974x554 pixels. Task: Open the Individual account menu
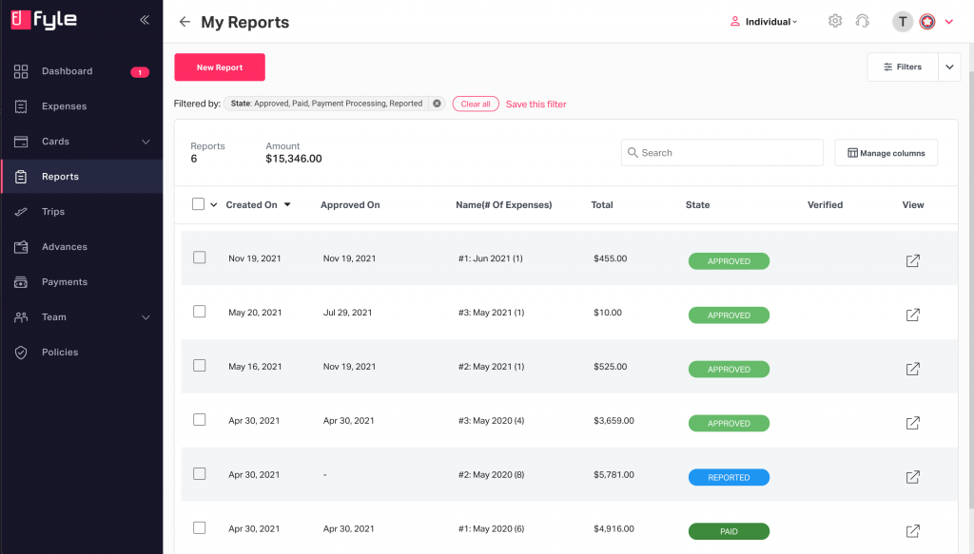tap(764, 20)
